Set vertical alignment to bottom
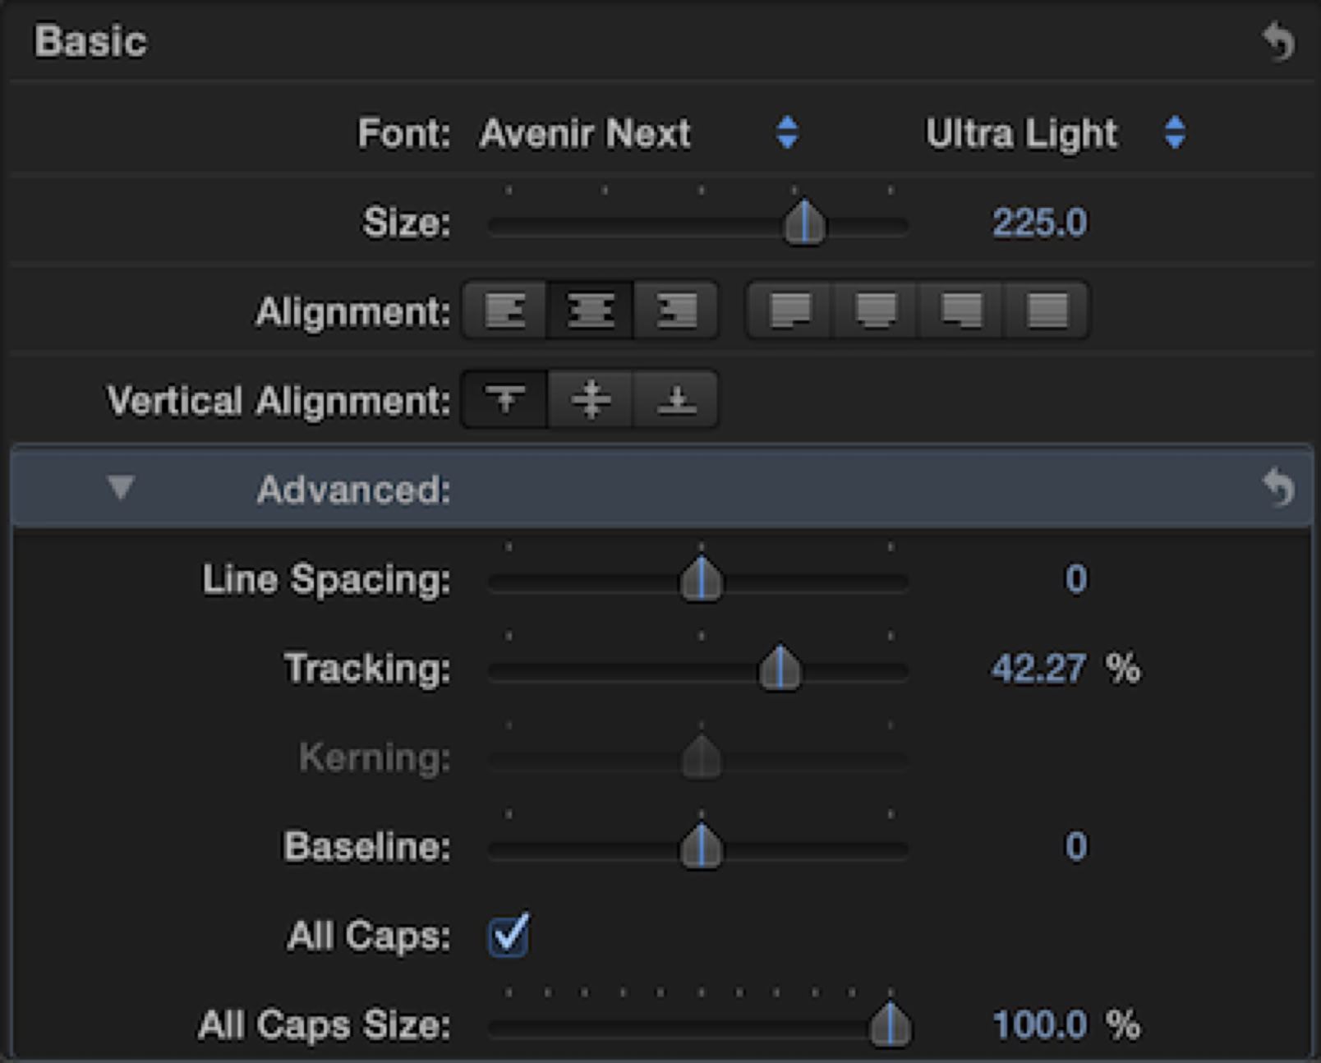The width and height of the screenshot is (1321, 1063). pos(676,400)
